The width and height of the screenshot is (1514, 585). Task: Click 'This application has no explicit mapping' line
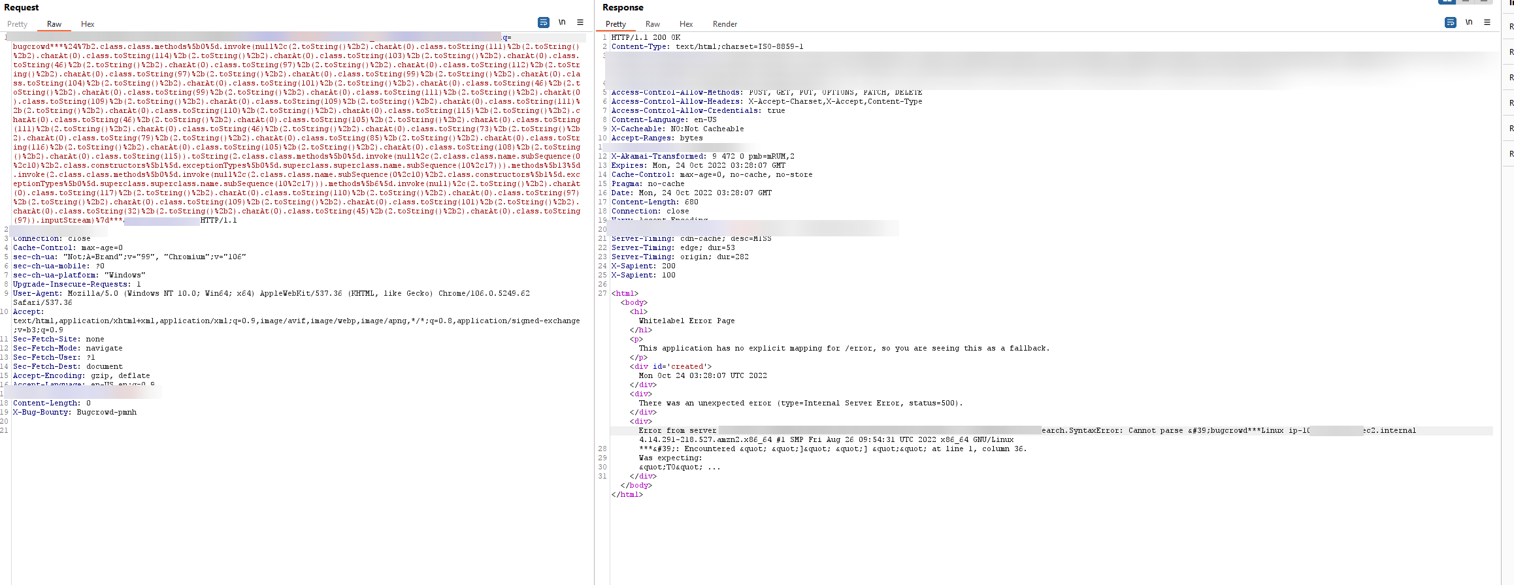(x=844, y=349)
